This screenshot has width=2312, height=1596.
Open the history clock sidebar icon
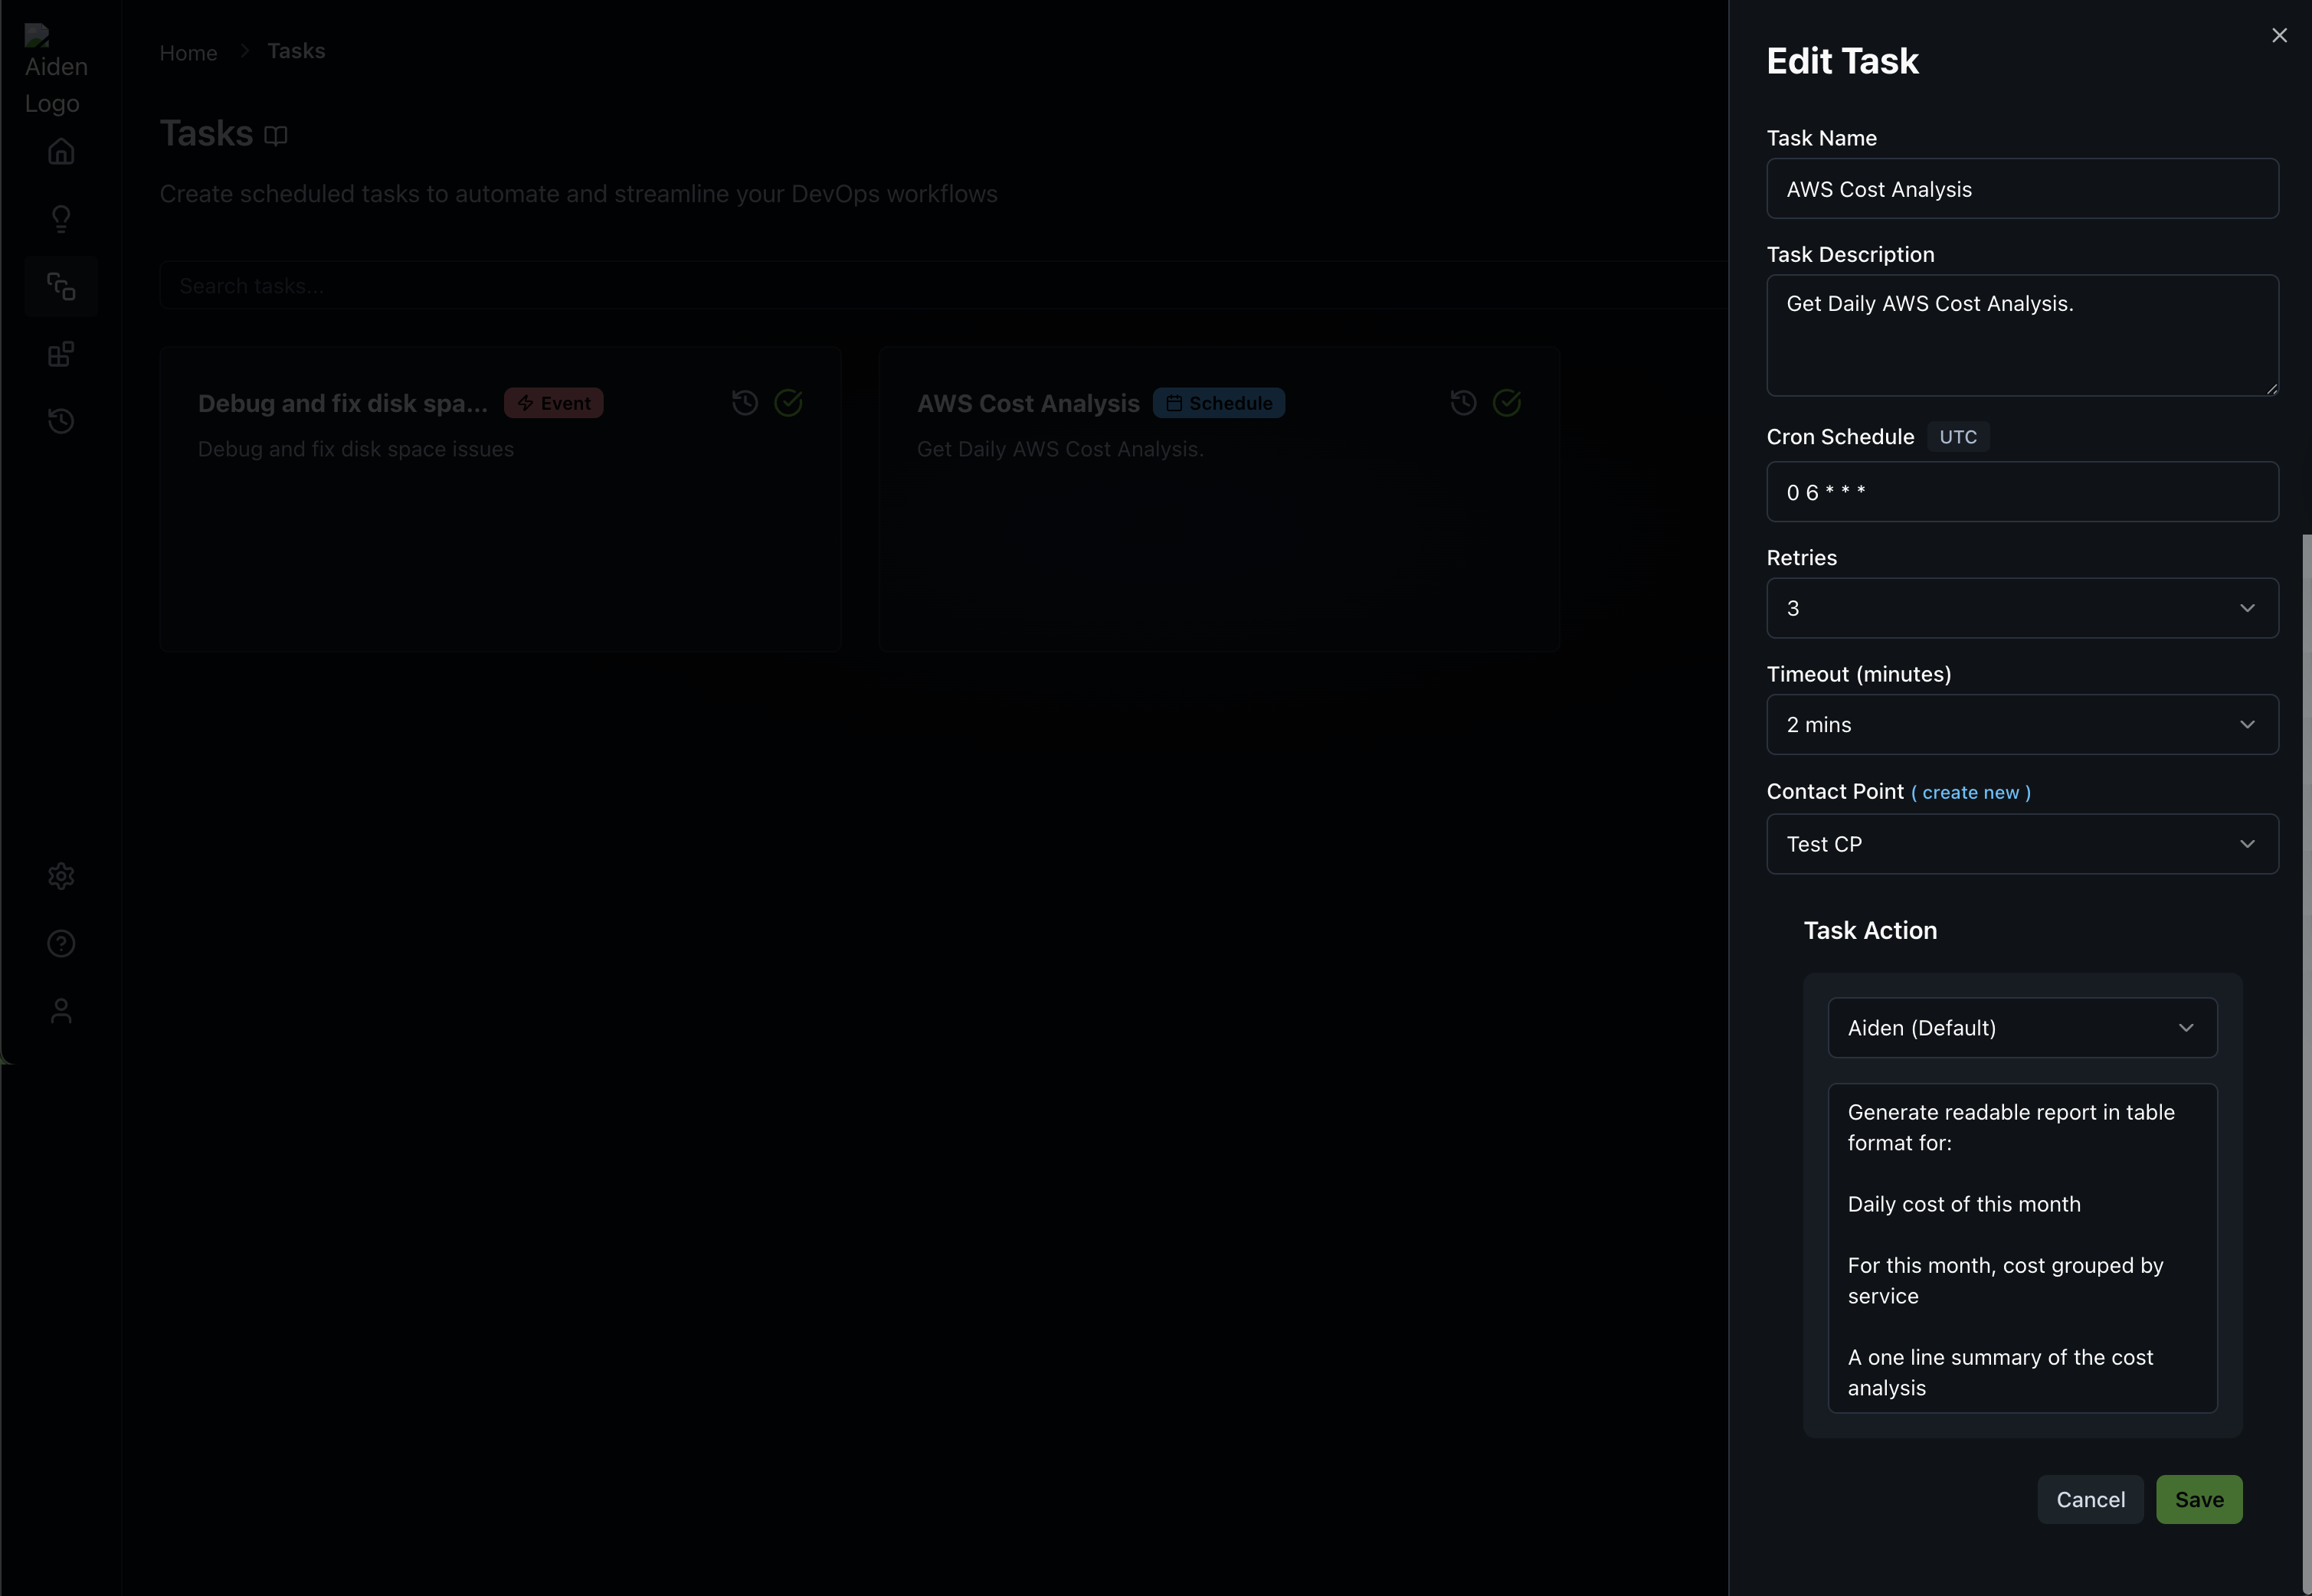point(61,421)
